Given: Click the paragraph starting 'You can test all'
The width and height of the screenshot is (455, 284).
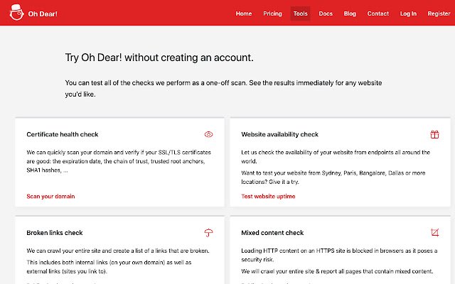Looking at the screenshot, I should (x=223, y=88).
